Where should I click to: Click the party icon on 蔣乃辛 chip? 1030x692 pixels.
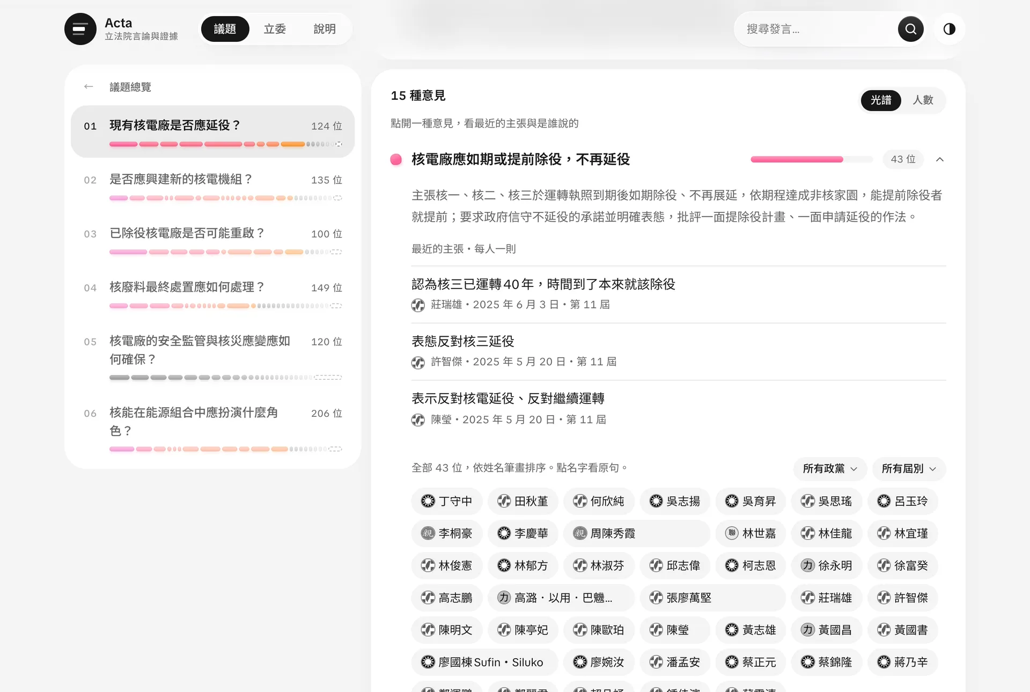(x=884, y=662)
